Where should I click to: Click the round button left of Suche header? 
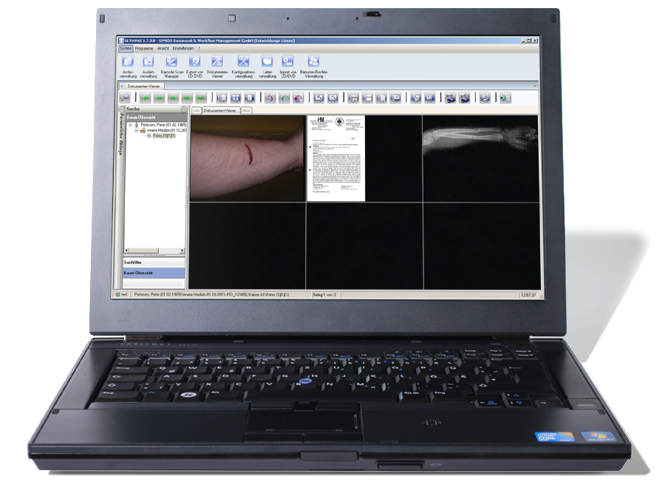122,109
